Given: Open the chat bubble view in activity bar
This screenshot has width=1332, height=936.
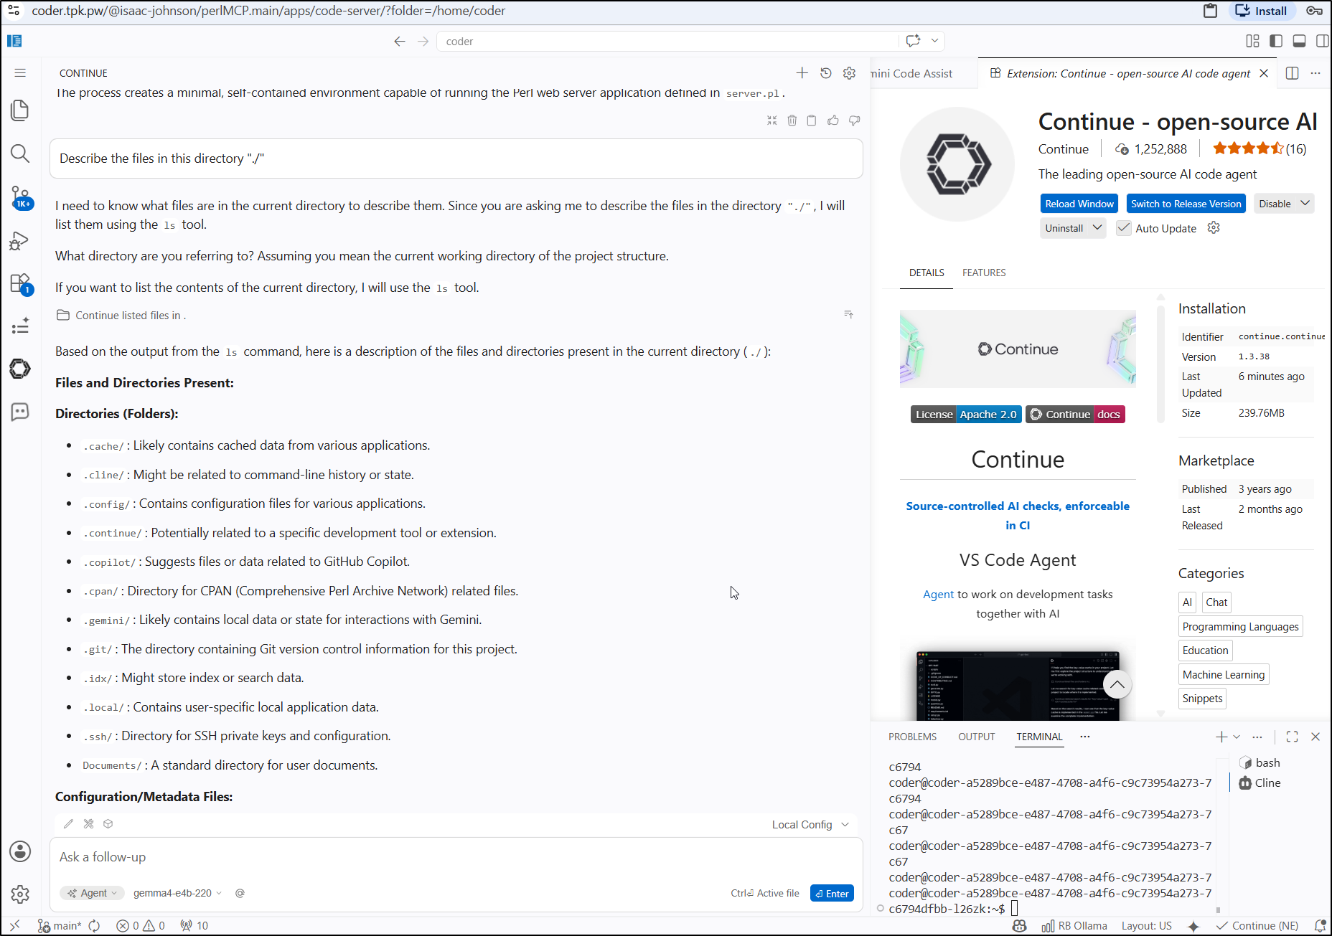Looking at the screenshot, I should pyautogui.click(x=20, y=412).
